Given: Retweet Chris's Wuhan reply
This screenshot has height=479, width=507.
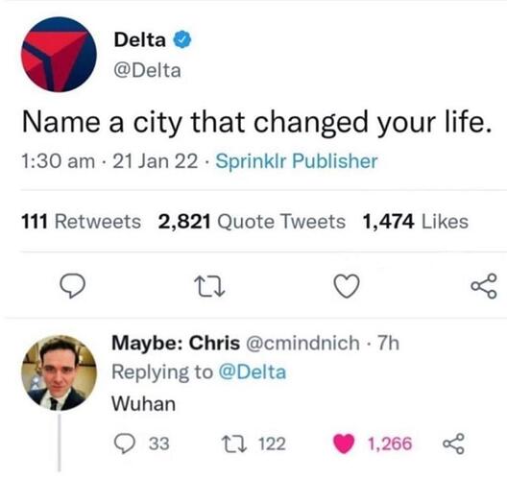Looking at the screenshot, I should tap(233, 443).
